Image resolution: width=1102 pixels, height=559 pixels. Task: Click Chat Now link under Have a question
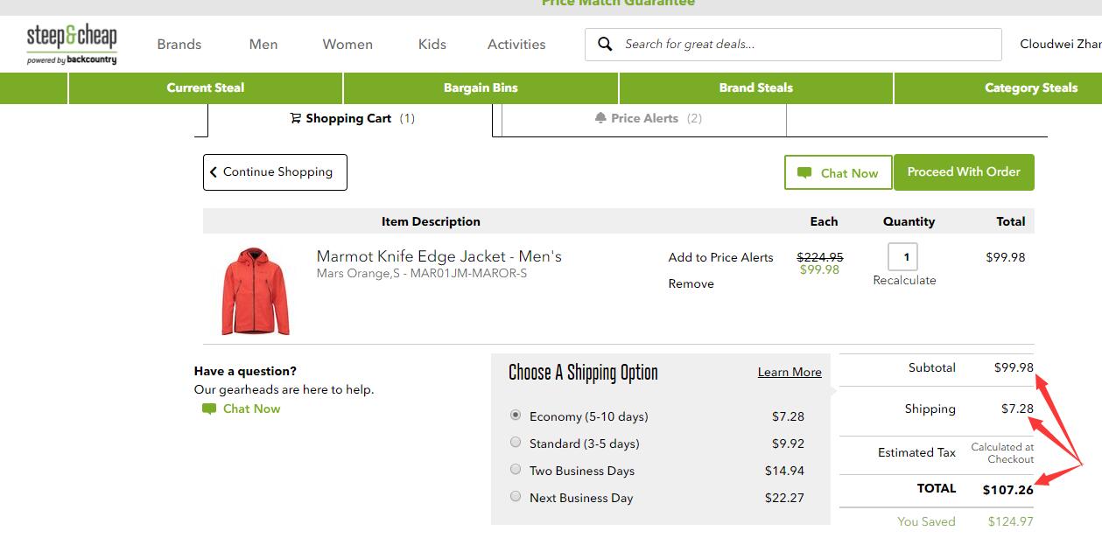click(x=252, y=409)
